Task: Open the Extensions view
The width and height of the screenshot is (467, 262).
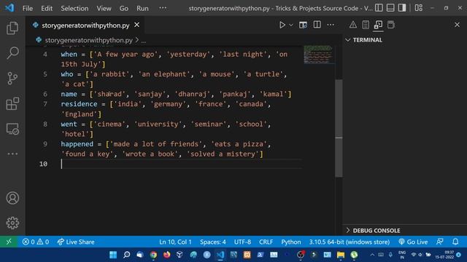Action: tap(12, 103)
